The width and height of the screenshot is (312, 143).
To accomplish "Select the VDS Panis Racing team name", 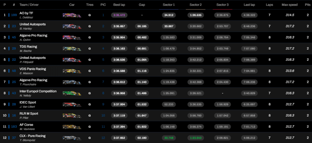I will tap(33, 69).
